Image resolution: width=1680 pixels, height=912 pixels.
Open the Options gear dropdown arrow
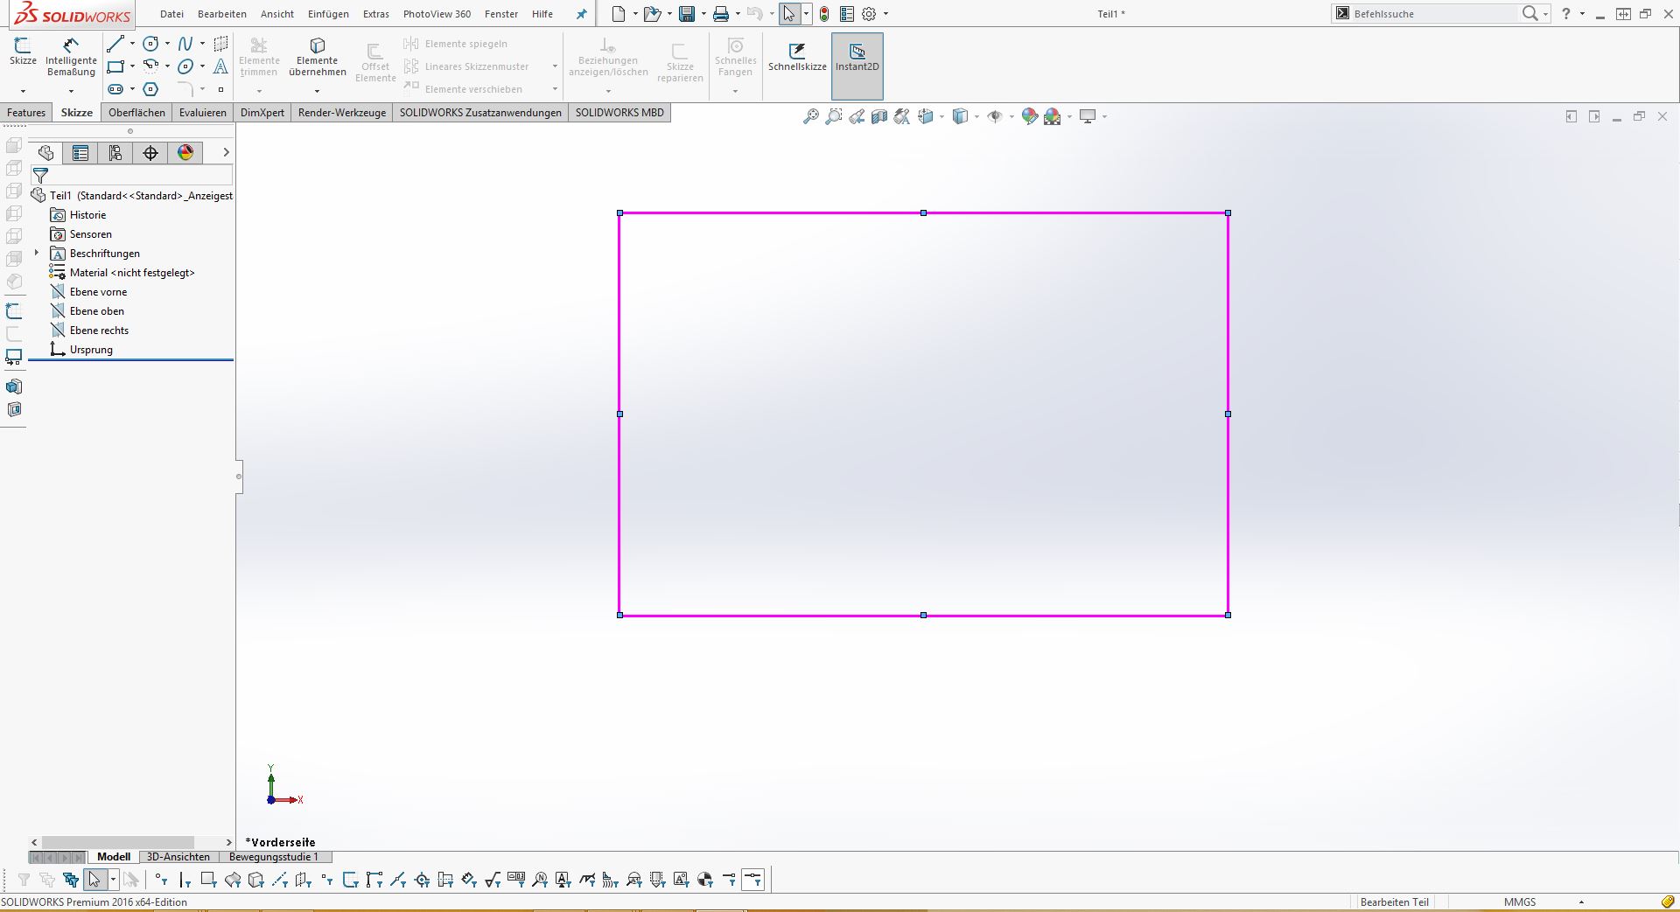(x=885, y=14)
